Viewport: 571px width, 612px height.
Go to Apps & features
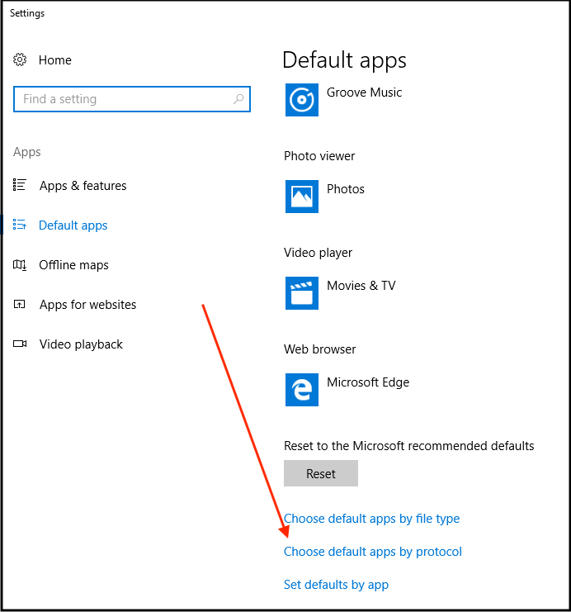[83, 186]
